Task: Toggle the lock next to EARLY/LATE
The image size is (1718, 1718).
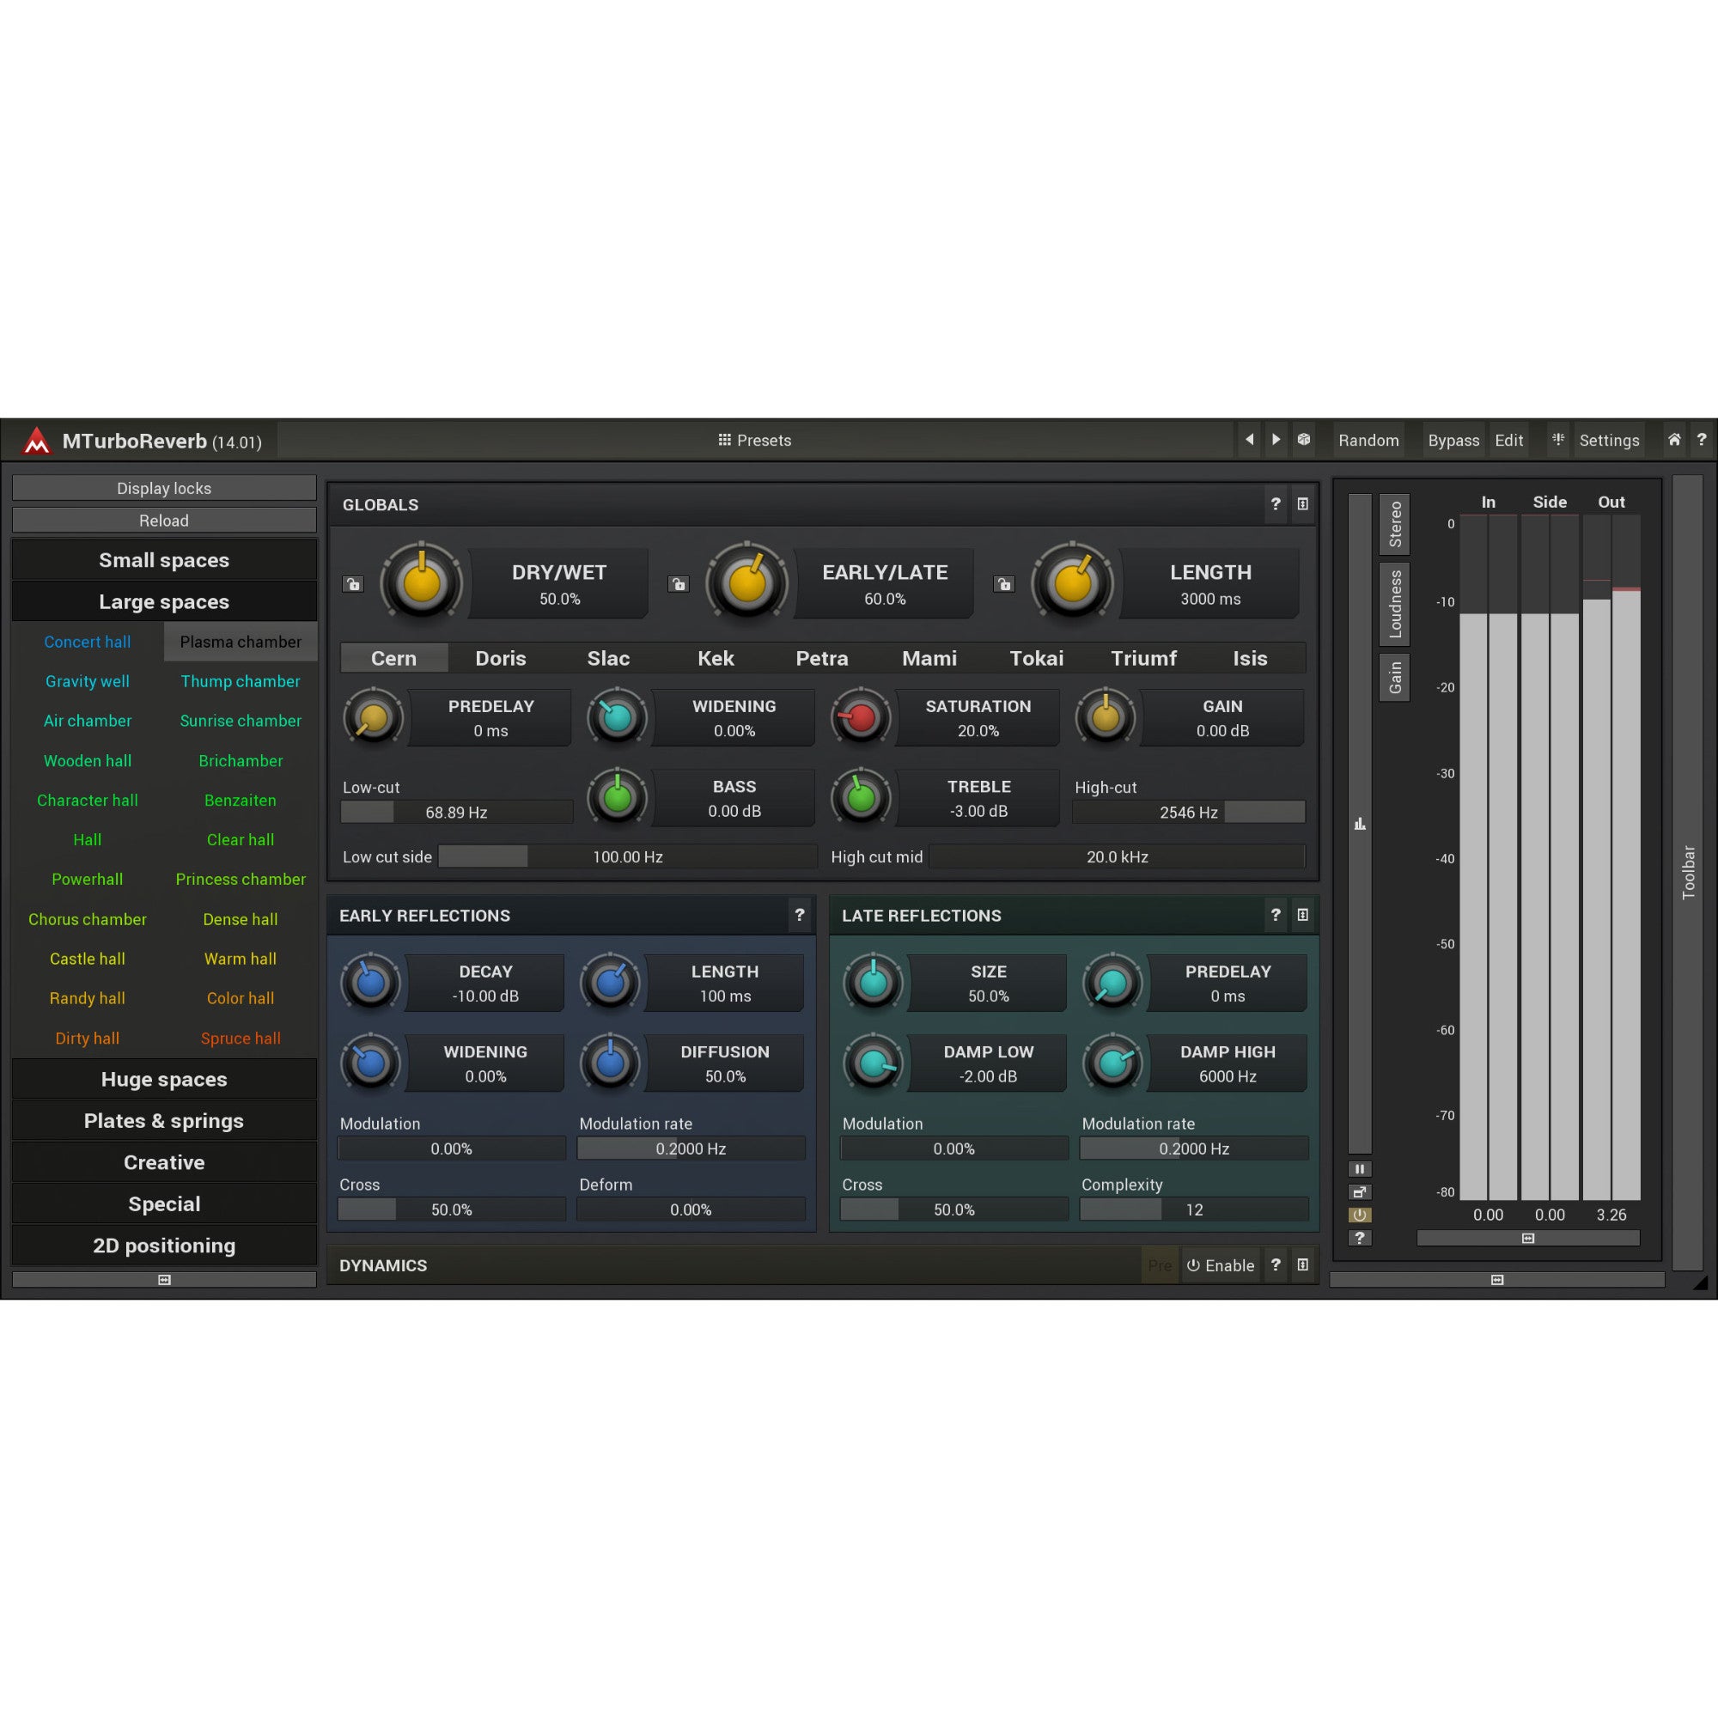Action: [679, 584]
